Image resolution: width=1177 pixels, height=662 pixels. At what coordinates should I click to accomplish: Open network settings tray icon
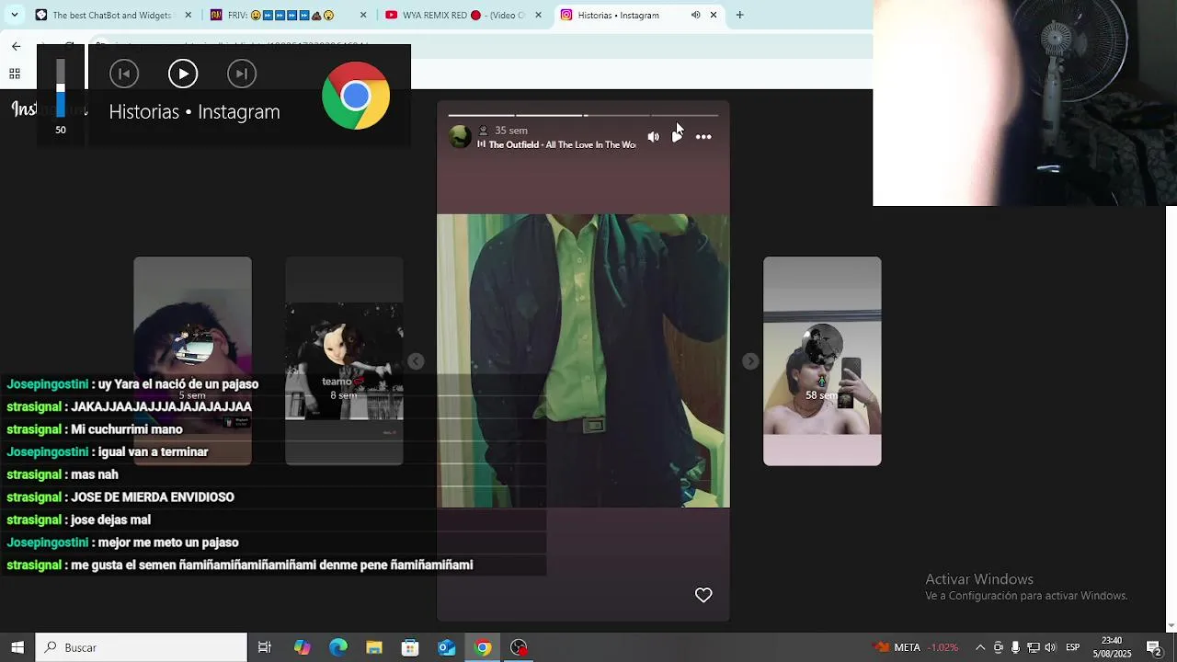tap(1033, 647)
